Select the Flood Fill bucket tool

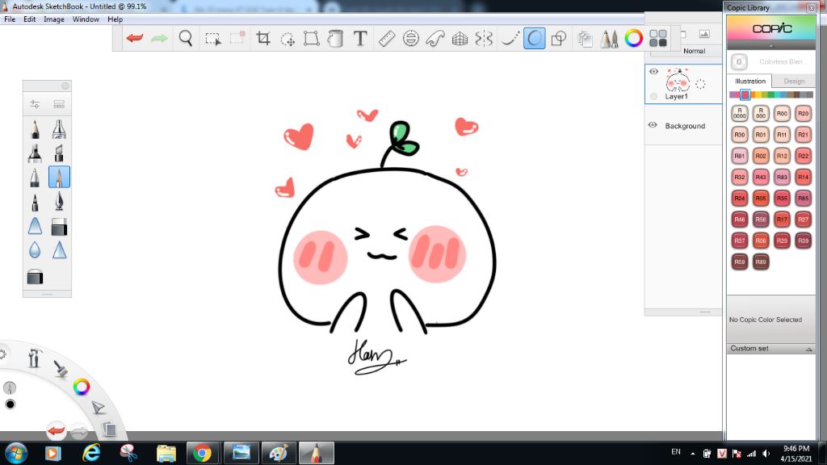335,38
